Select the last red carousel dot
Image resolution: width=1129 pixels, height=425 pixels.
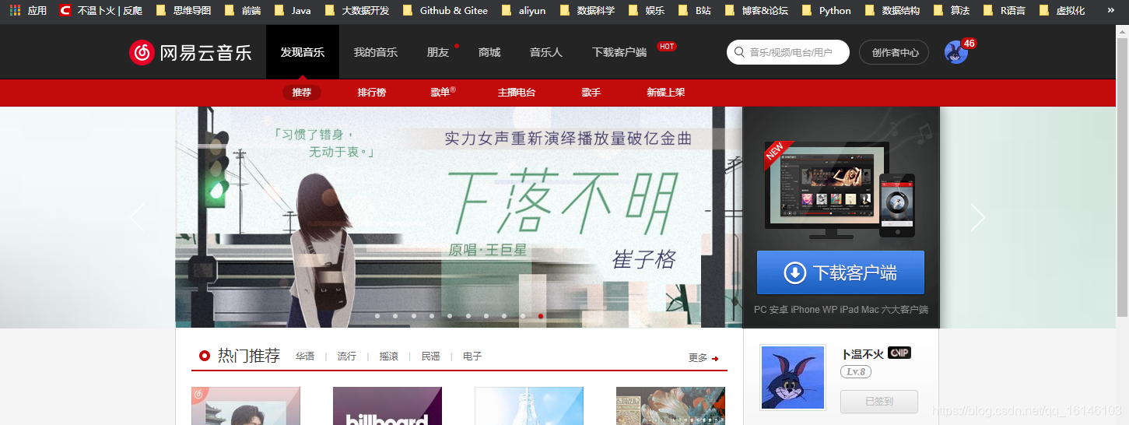541,316
